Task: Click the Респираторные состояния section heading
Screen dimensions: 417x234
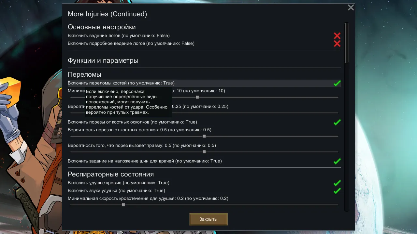Action: (111, 175)
